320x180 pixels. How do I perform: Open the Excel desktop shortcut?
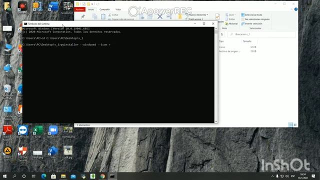click(x=38, y=132)
